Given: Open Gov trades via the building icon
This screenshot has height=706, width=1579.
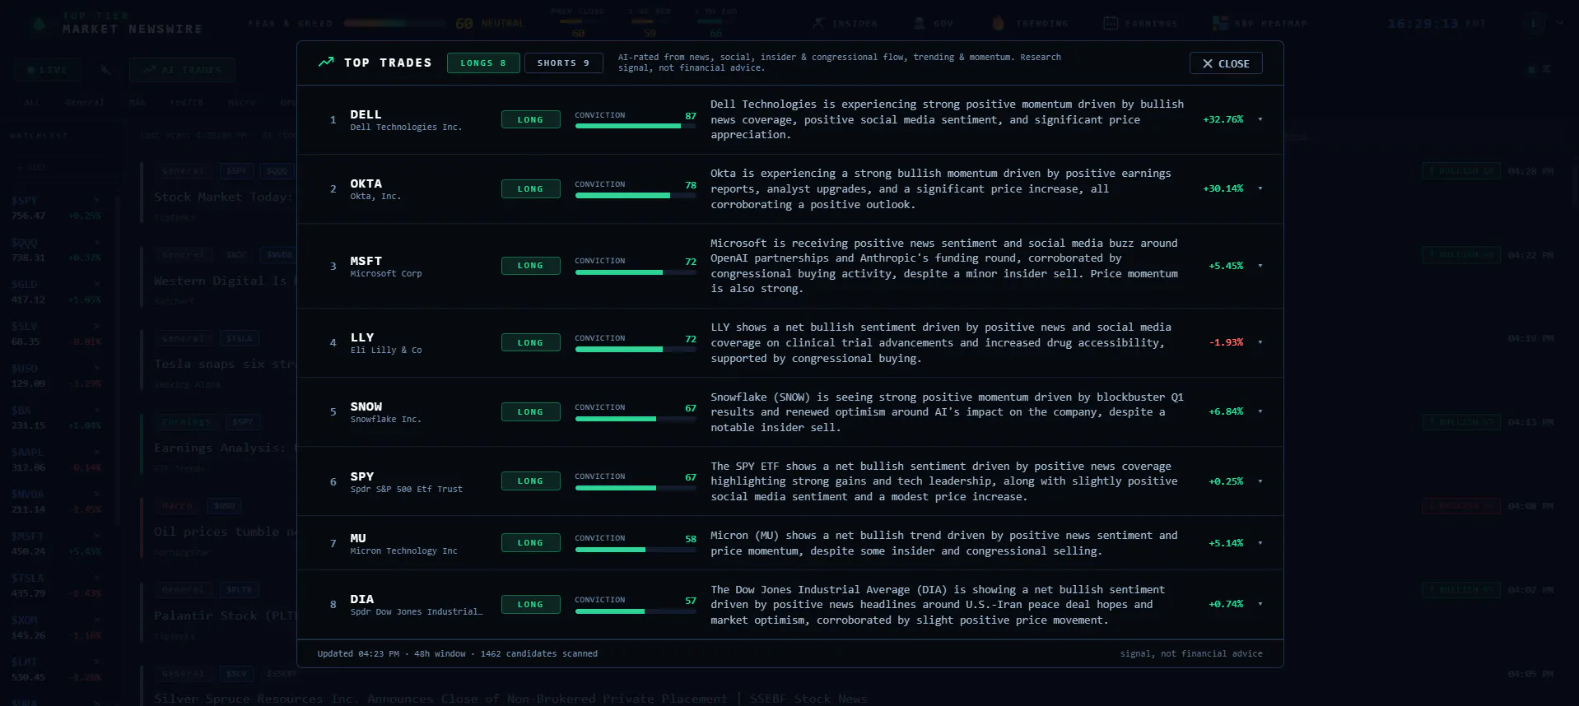Looking at the screenshot, I should tap(920, 23).
